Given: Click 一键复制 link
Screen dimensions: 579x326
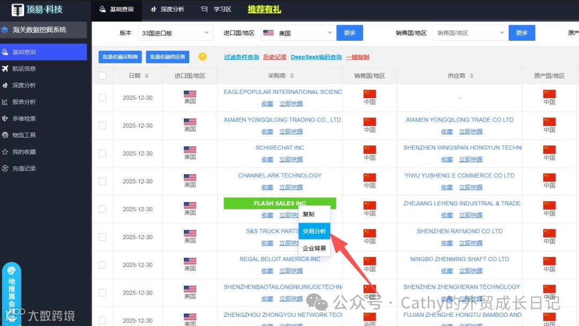Looking at the screenshot, I should point(358,57).
